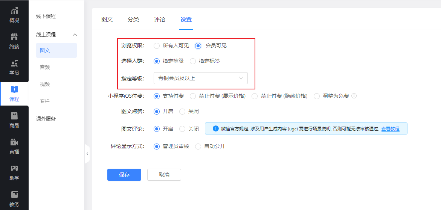Open 专栏 in the side menu

[x=45, y=101]
